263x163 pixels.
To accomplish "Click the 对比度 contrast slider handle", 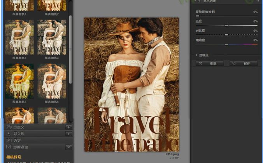I will [x=226, y=35].
